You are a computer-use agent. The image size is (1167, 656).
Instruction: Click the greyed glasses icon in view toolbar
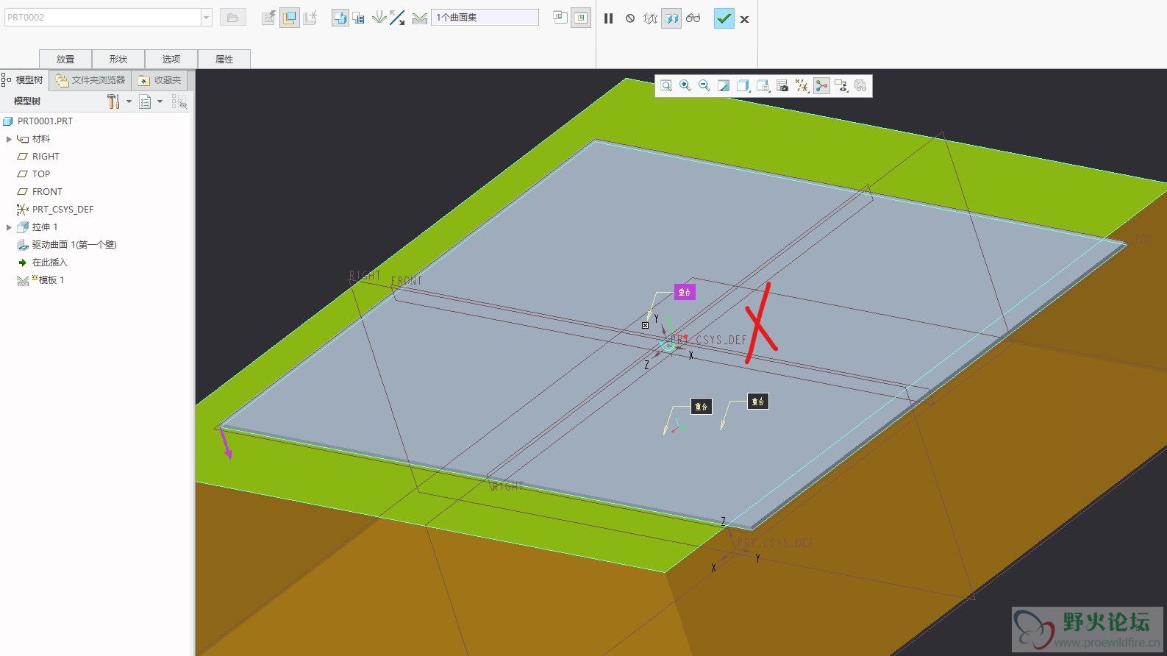(860, 86)
